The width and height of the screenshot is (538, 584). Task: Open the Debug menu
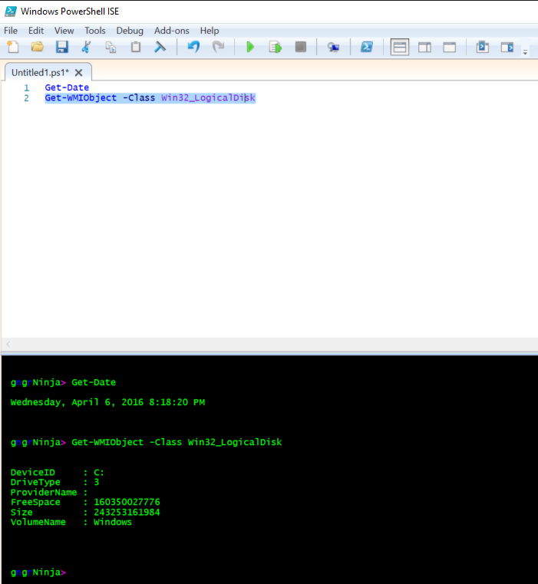[x=130, y=31]
